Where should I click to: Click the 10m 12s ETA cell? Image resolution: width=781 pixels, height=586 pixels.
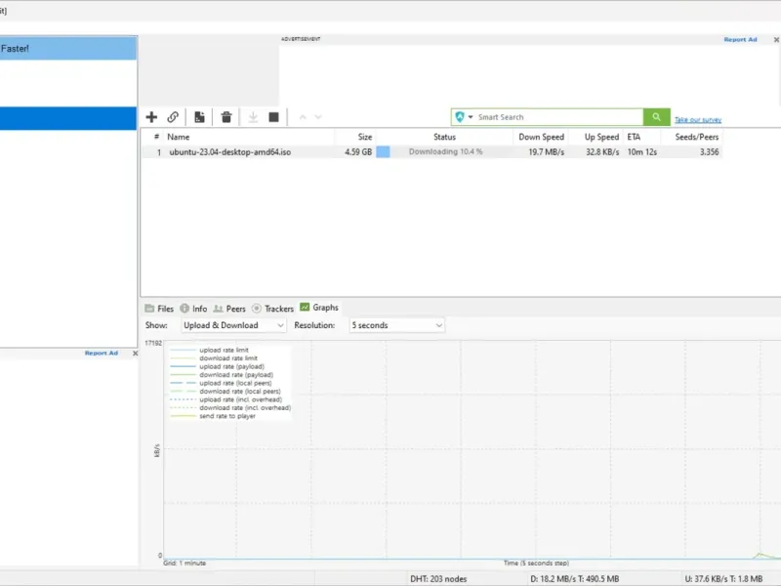(x=641, y=152)
